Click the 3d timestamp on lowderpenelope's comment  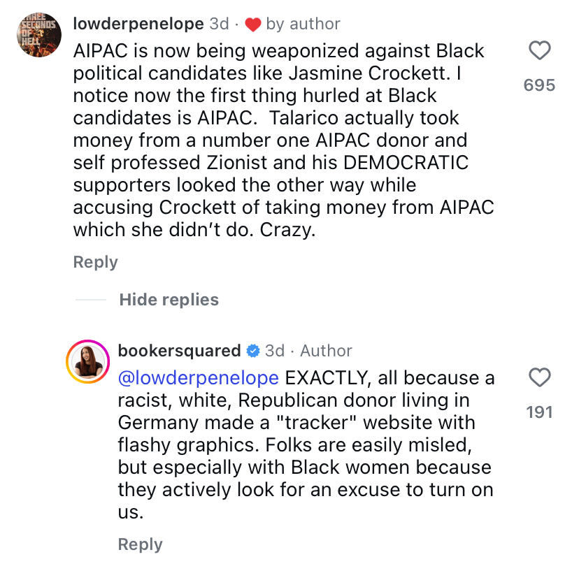pyautogui.click(x=219, y=24)
